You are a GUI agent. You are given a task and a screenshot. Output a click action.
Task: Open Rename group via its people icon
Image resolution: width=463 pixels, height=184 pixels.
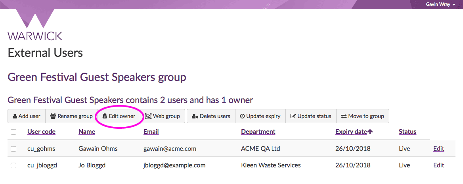tap(71, 116)
